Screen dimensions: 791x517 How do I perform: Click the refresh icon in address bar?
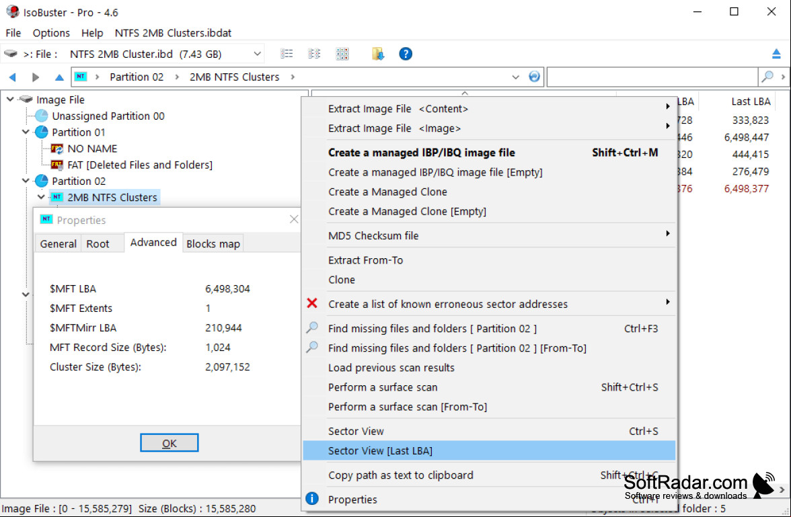(534, 77)
